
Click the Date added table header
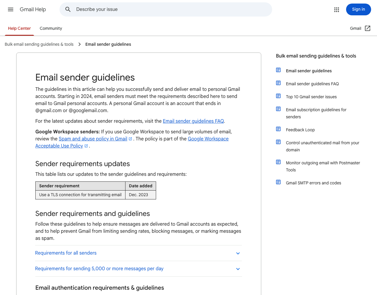click(x=140, y=186)
